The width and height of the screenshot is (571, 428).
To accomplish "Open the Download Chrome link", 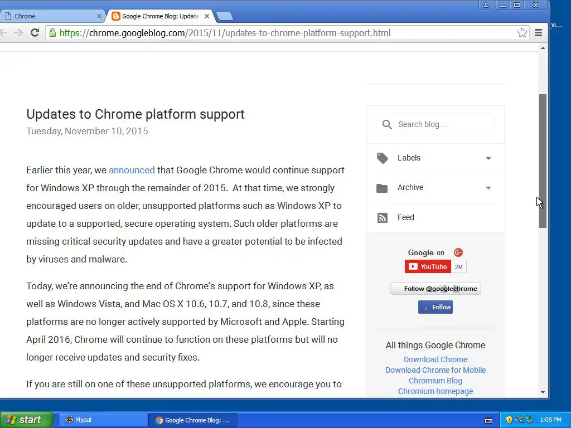I will [x=435, y=359].
